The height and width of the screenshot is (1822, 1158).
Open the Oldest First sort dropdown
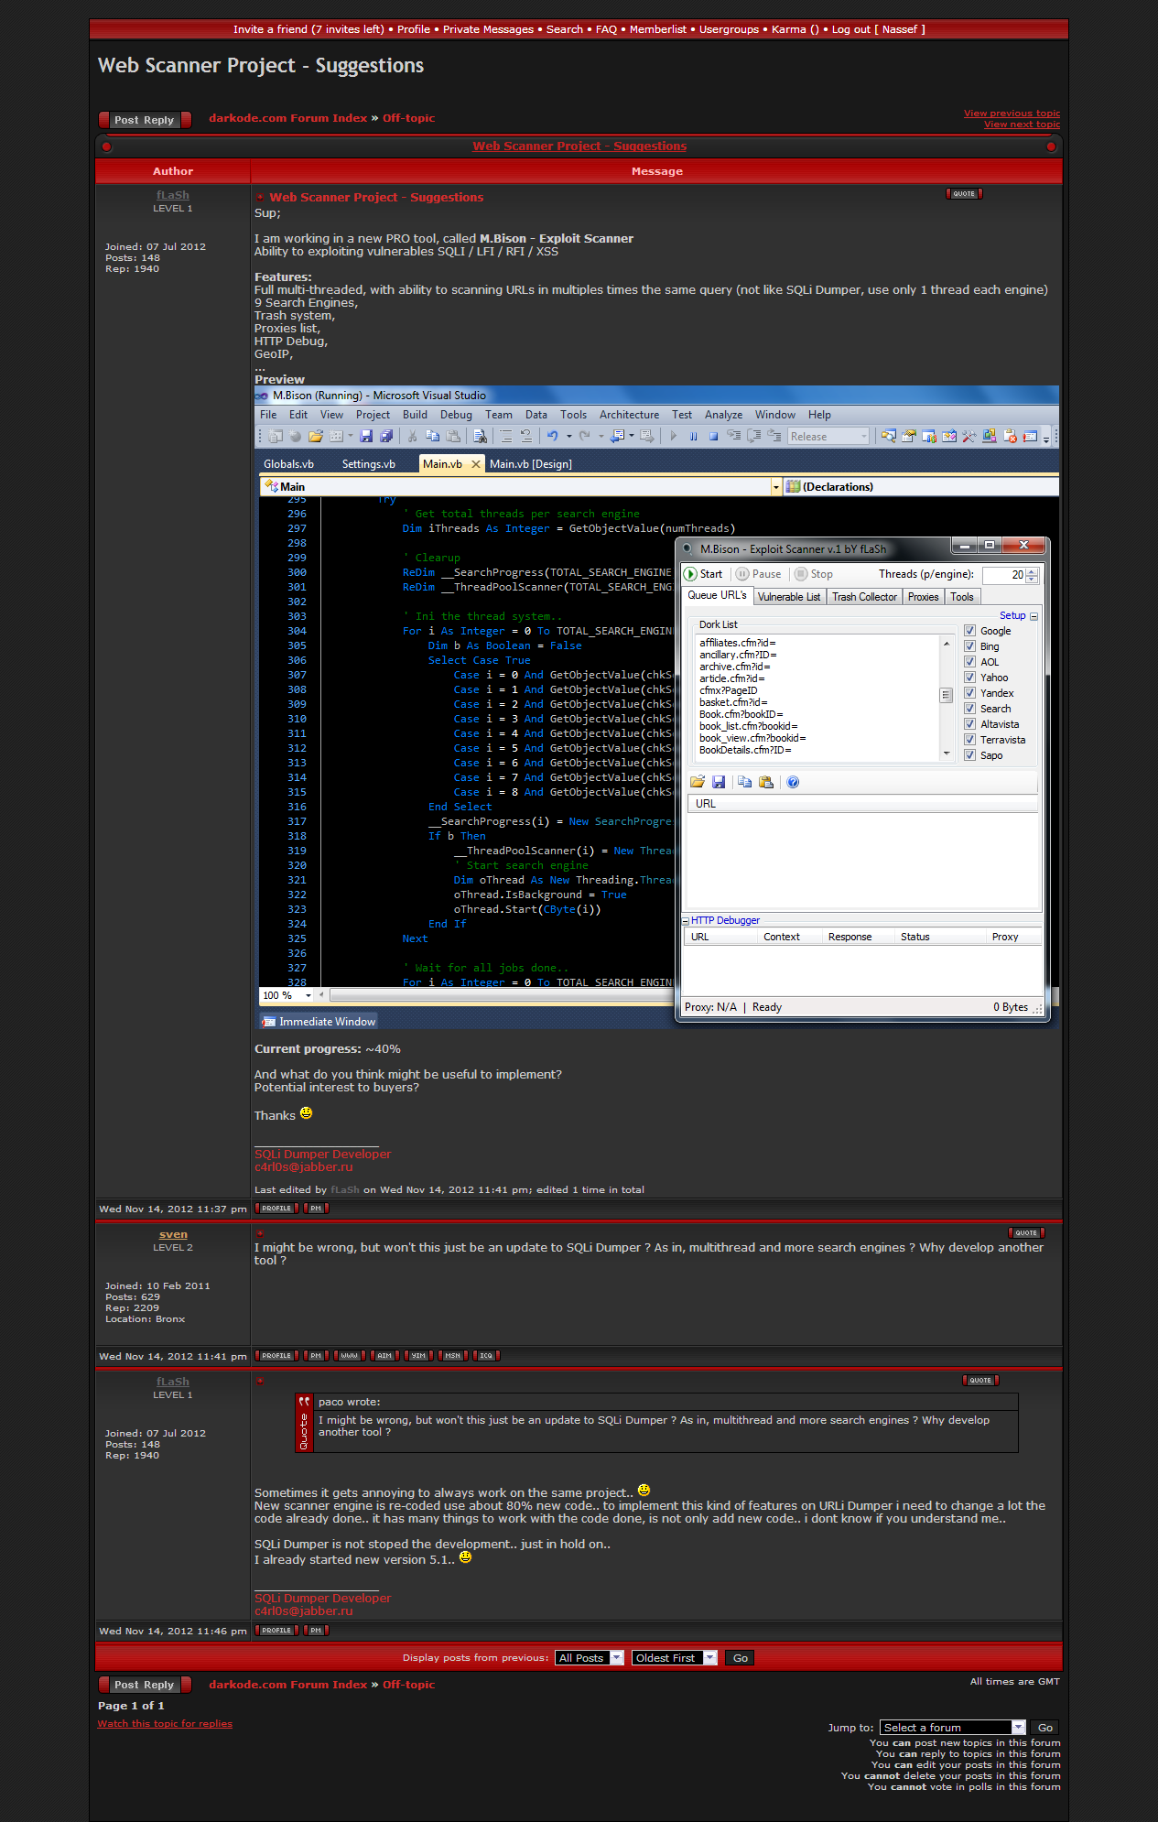(x=674, y=1658)
